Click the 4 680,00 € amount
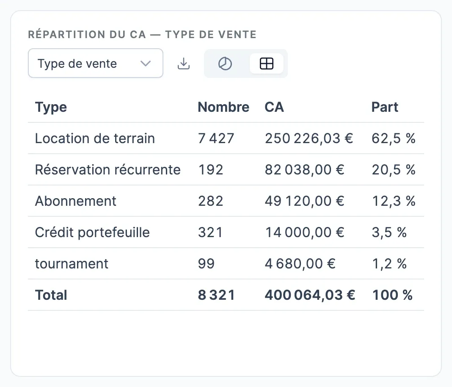The height and width of the screenshot is (387, 452). tap(300, 264)
